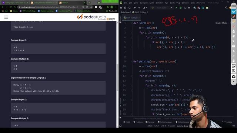Open the PyCharm Navigate menu
This screenshot has width=237, height=133.
(x=144, y=3)
